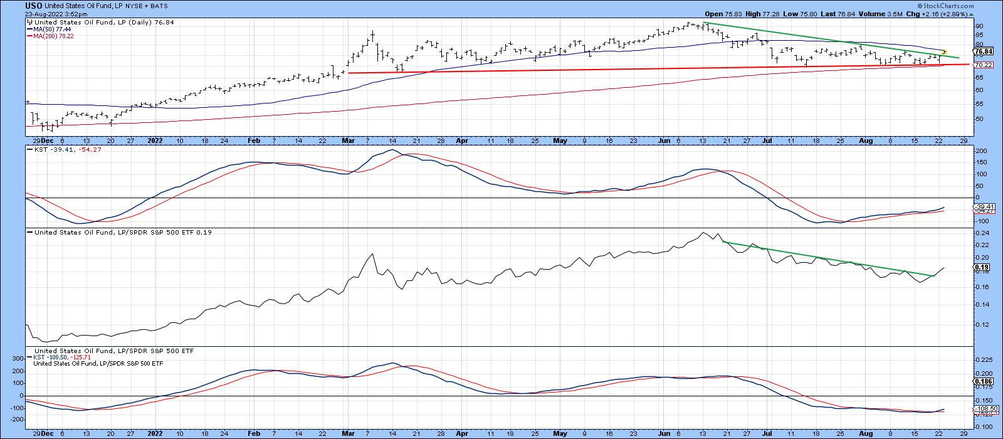The image size is (1003, 439).
Task: Click the 0.225 label on the bottom right axis
Action: point(985,361)
